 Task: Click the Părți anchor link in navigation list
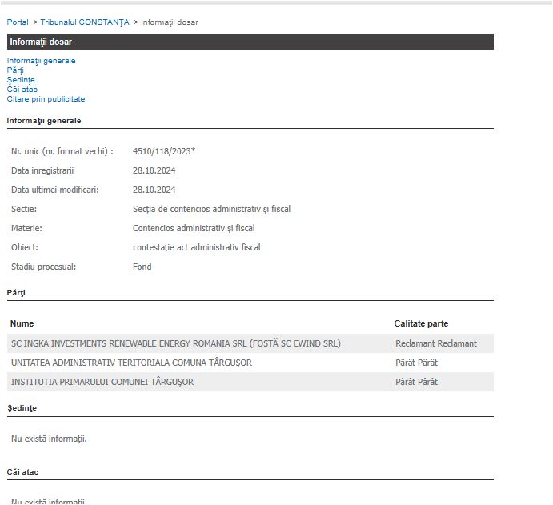(x=15, y=70)
